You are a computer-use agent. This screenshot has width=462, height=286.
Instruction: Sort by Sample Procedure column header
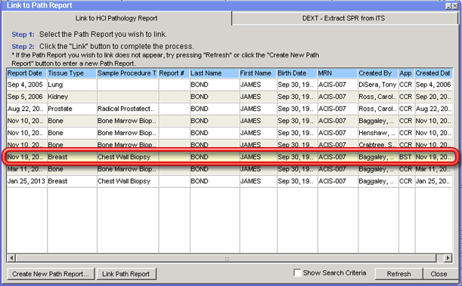click(x=128, y=73)
